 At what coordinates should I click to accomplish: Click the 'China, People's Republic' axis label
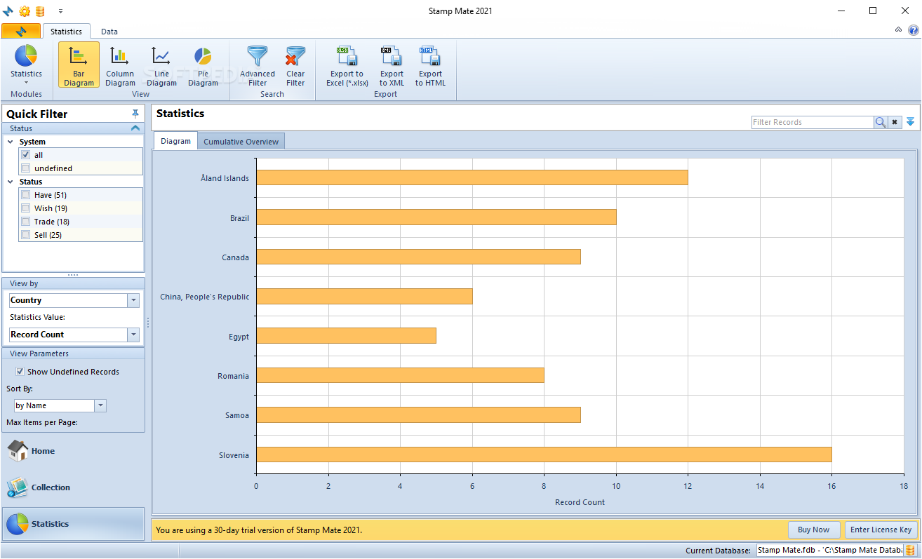pyautogui.click(x=205, y=297)
